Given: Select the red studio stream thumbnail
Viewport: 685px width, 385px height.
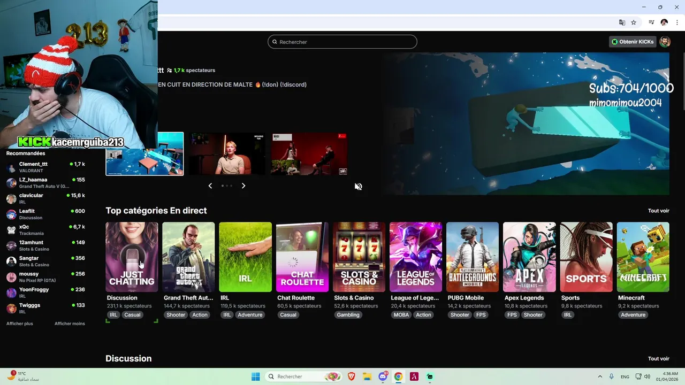Looking at the screenshot, I should (x=309, y=154).
